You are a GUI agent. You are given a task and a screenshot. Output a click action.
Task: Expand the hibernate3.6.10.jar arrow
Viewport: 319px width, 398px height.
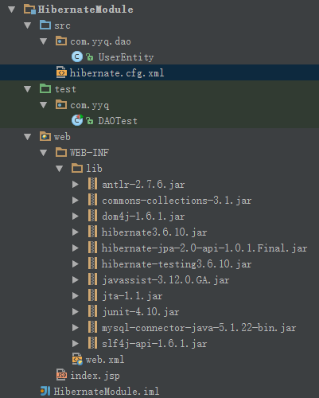[76, 232]
